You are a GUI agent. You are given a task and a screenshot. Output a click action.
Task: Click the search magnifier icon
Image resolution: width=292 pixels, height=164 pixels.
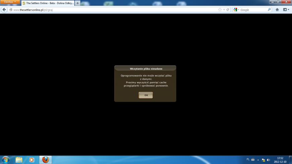tap(269, 10)
